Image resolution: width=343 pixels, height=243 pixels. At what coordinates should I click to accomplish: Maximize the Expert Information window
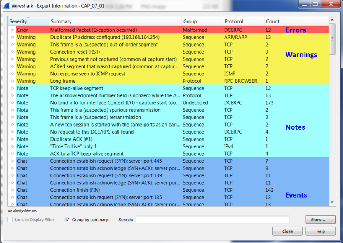[315, 4]
